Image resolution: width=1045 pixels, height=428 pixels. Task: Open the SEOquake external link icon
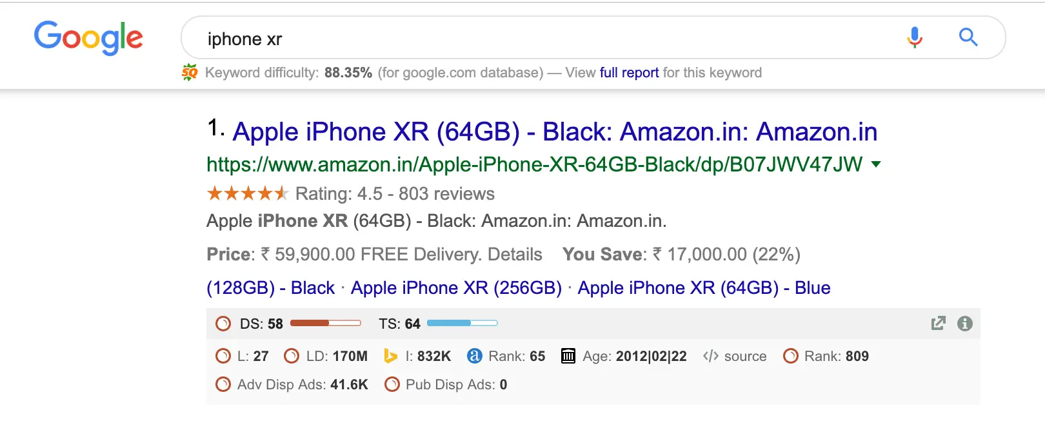coord(939,324)
